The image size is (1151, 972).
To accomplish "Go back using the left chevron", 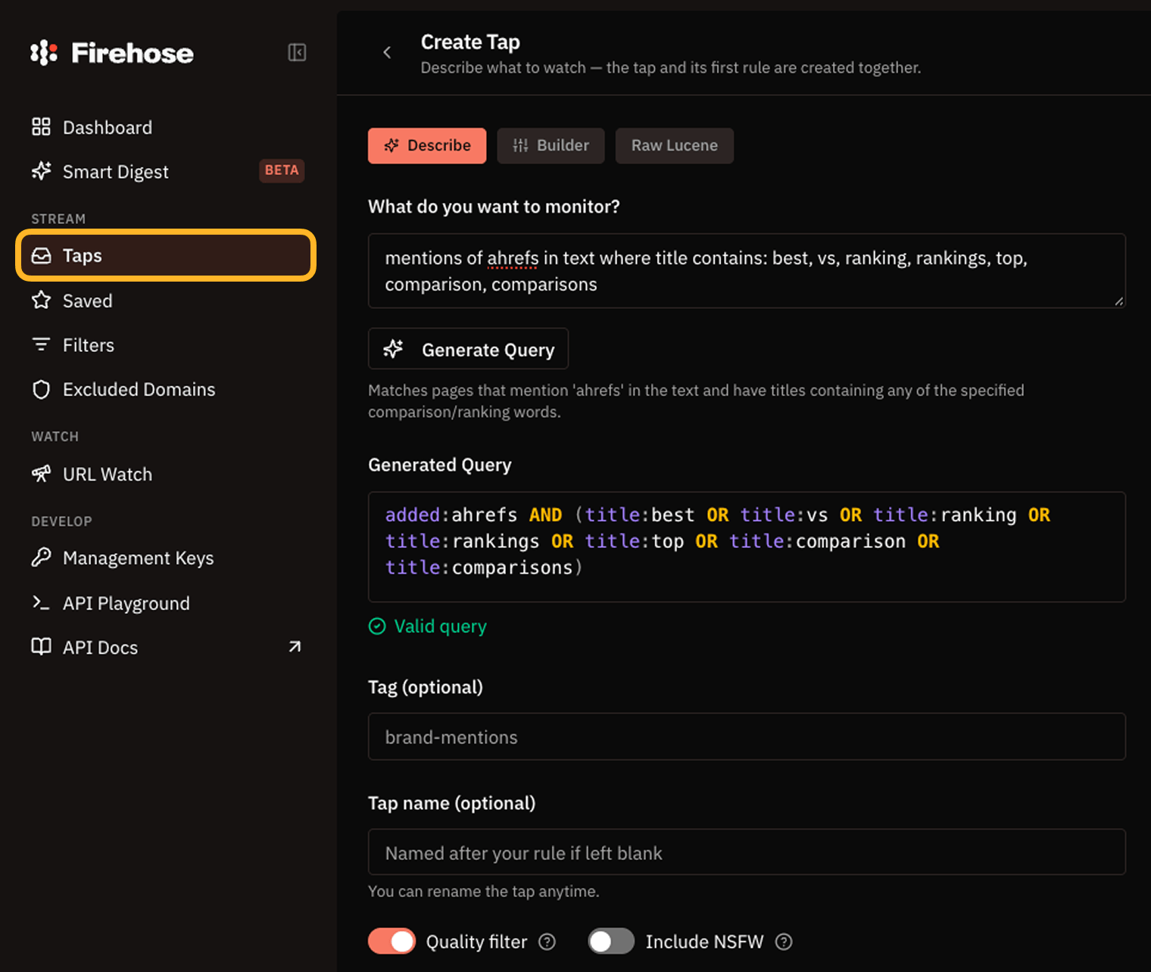I will tap(387, 52).
